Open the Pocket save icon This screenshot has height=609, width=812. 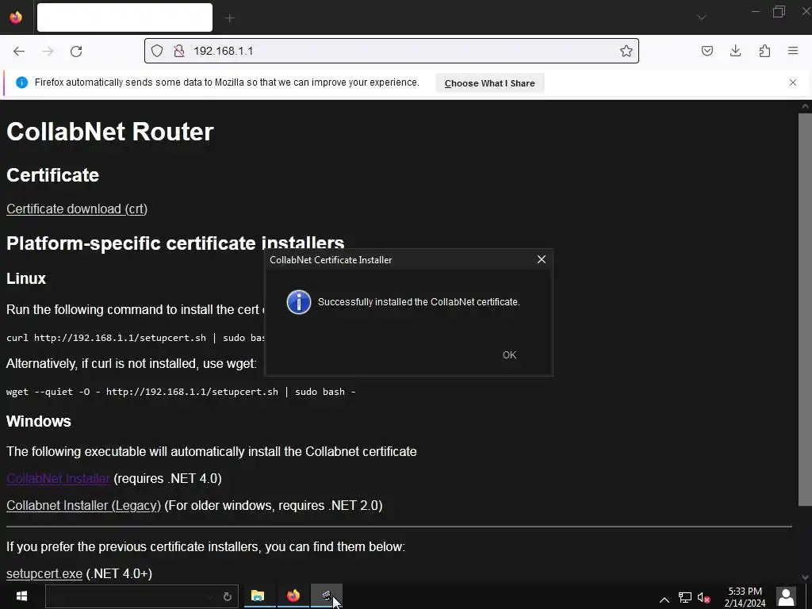707,51
